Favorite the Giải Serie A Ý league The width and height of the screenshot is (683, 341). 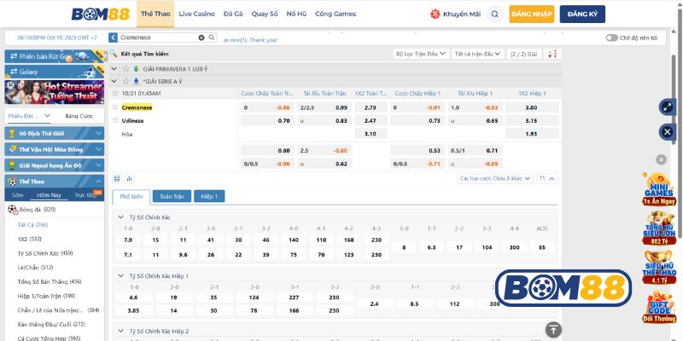click(125, 80)
